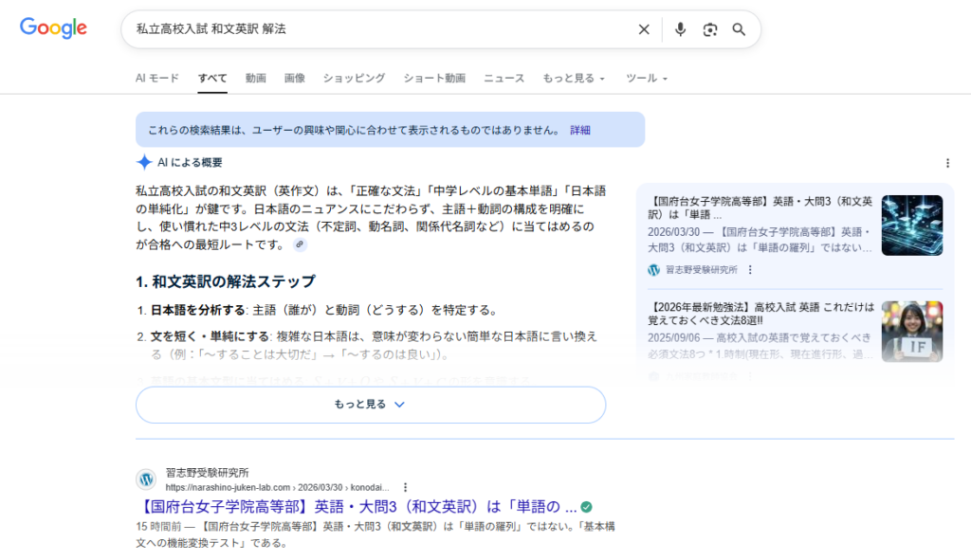Expand the もっと見る tab dropdown
The width and height of the screenshot is (971, 560).
(573, 78)
